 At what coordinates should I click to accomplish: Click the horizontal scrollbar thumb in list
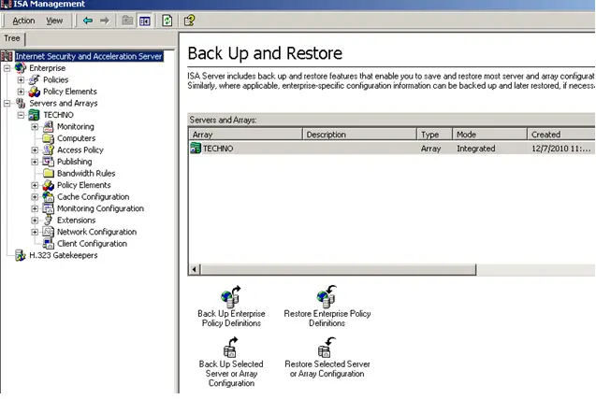click(x=339, y=269)
